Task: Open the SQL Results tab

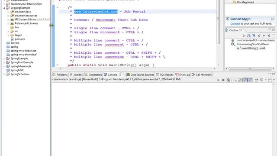Action: [164, 75]
